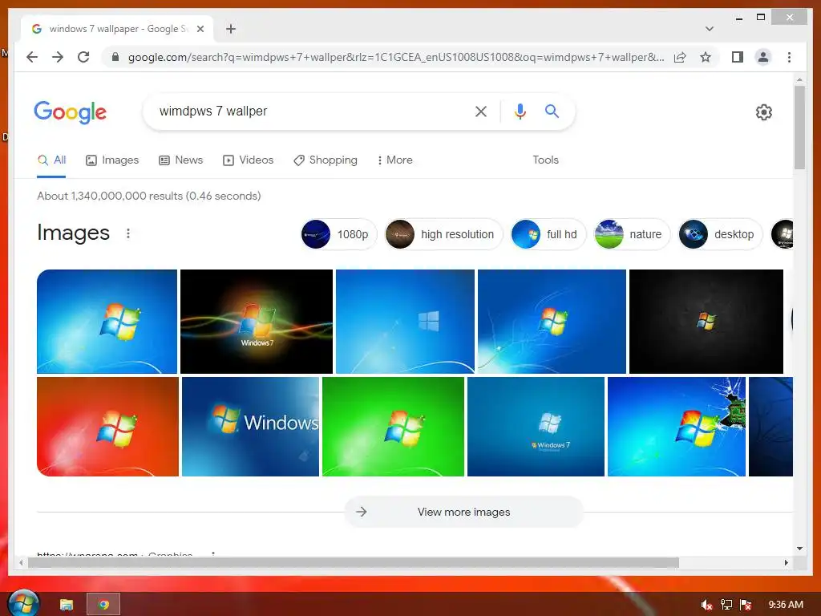This screenshot has width=821, height=616.
Task: Open Google quick settings gear
Action: coord(763,111)
